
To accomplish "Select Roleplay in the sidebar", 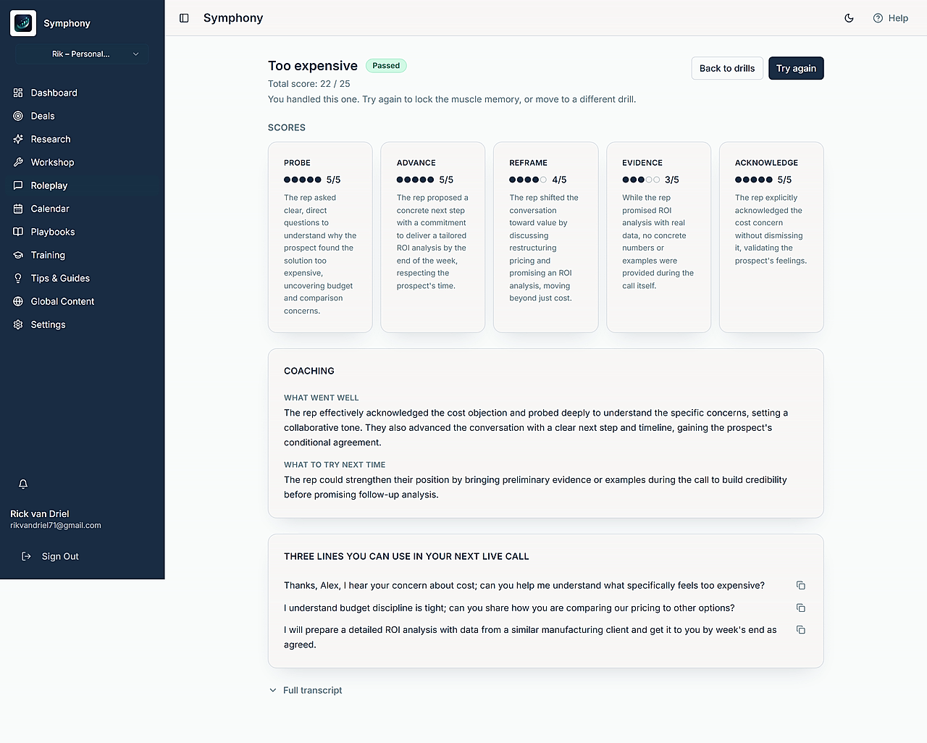I will point(82,185).
